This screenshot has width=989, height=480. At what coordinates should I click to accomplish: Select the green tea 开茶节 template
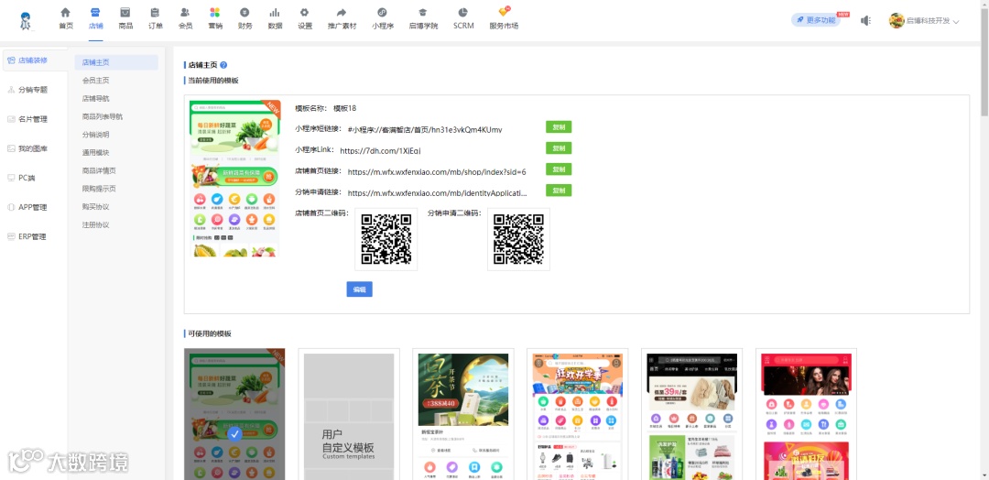[463, 414]
